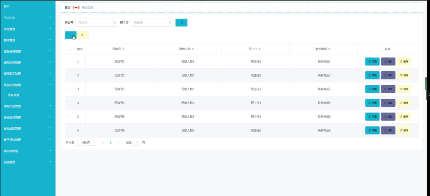Check the checkbox for row 班级号1
Screen dimensions: 430x196
[70, 62]
